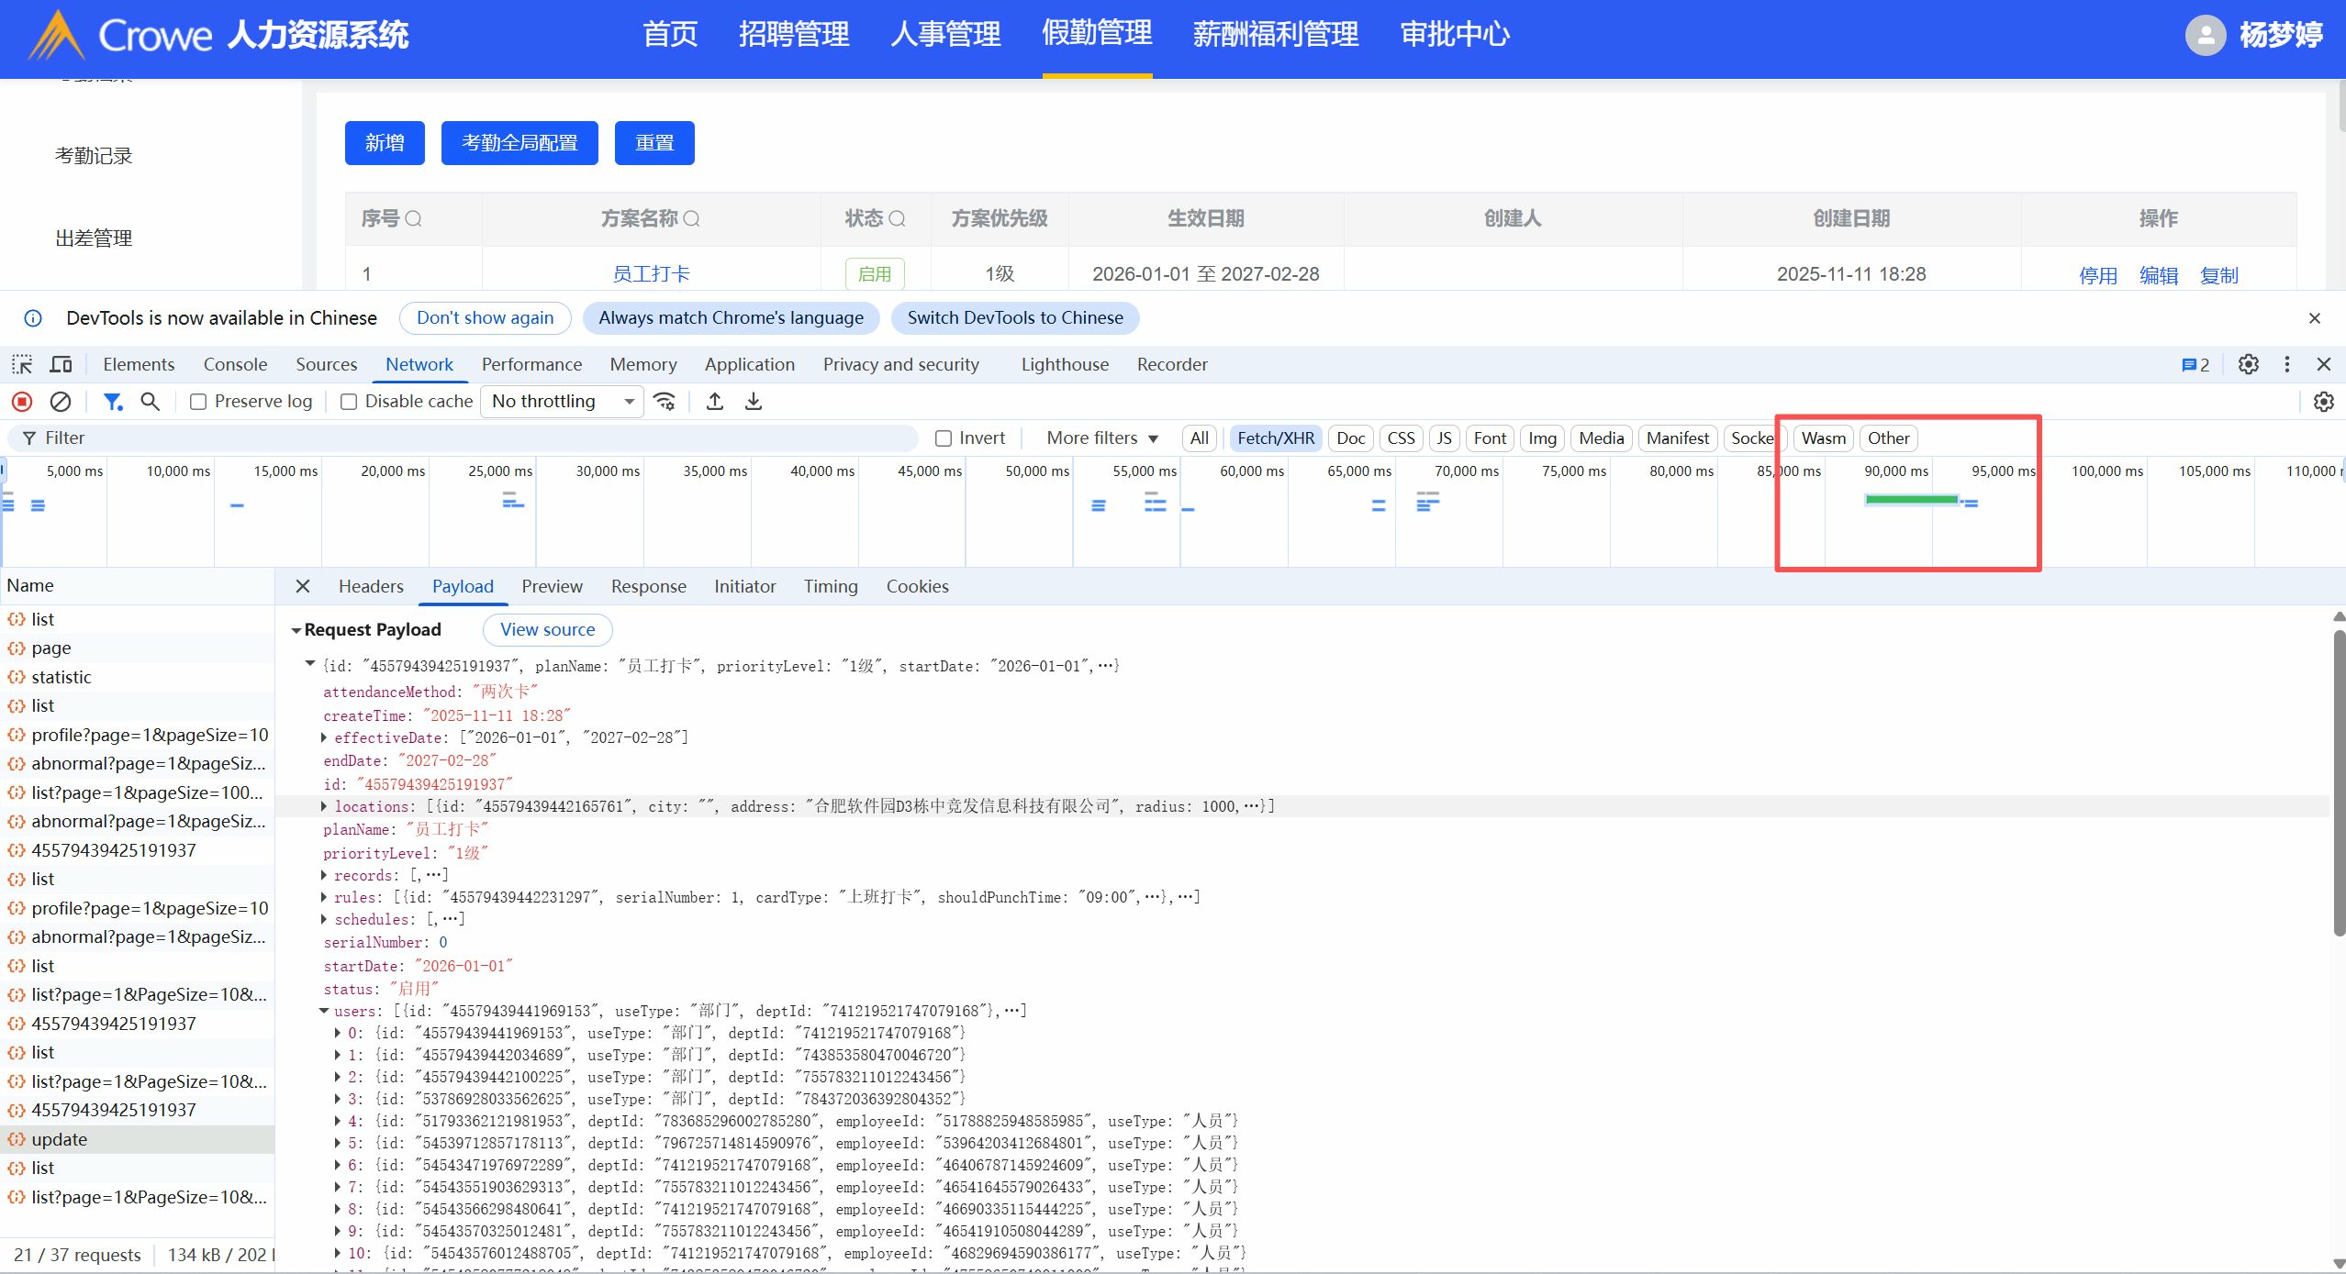The height and width of the screenshot is (1274, 2346).
Task: Click the green bar in timeline overview
Action: (x=1911, y=500)
